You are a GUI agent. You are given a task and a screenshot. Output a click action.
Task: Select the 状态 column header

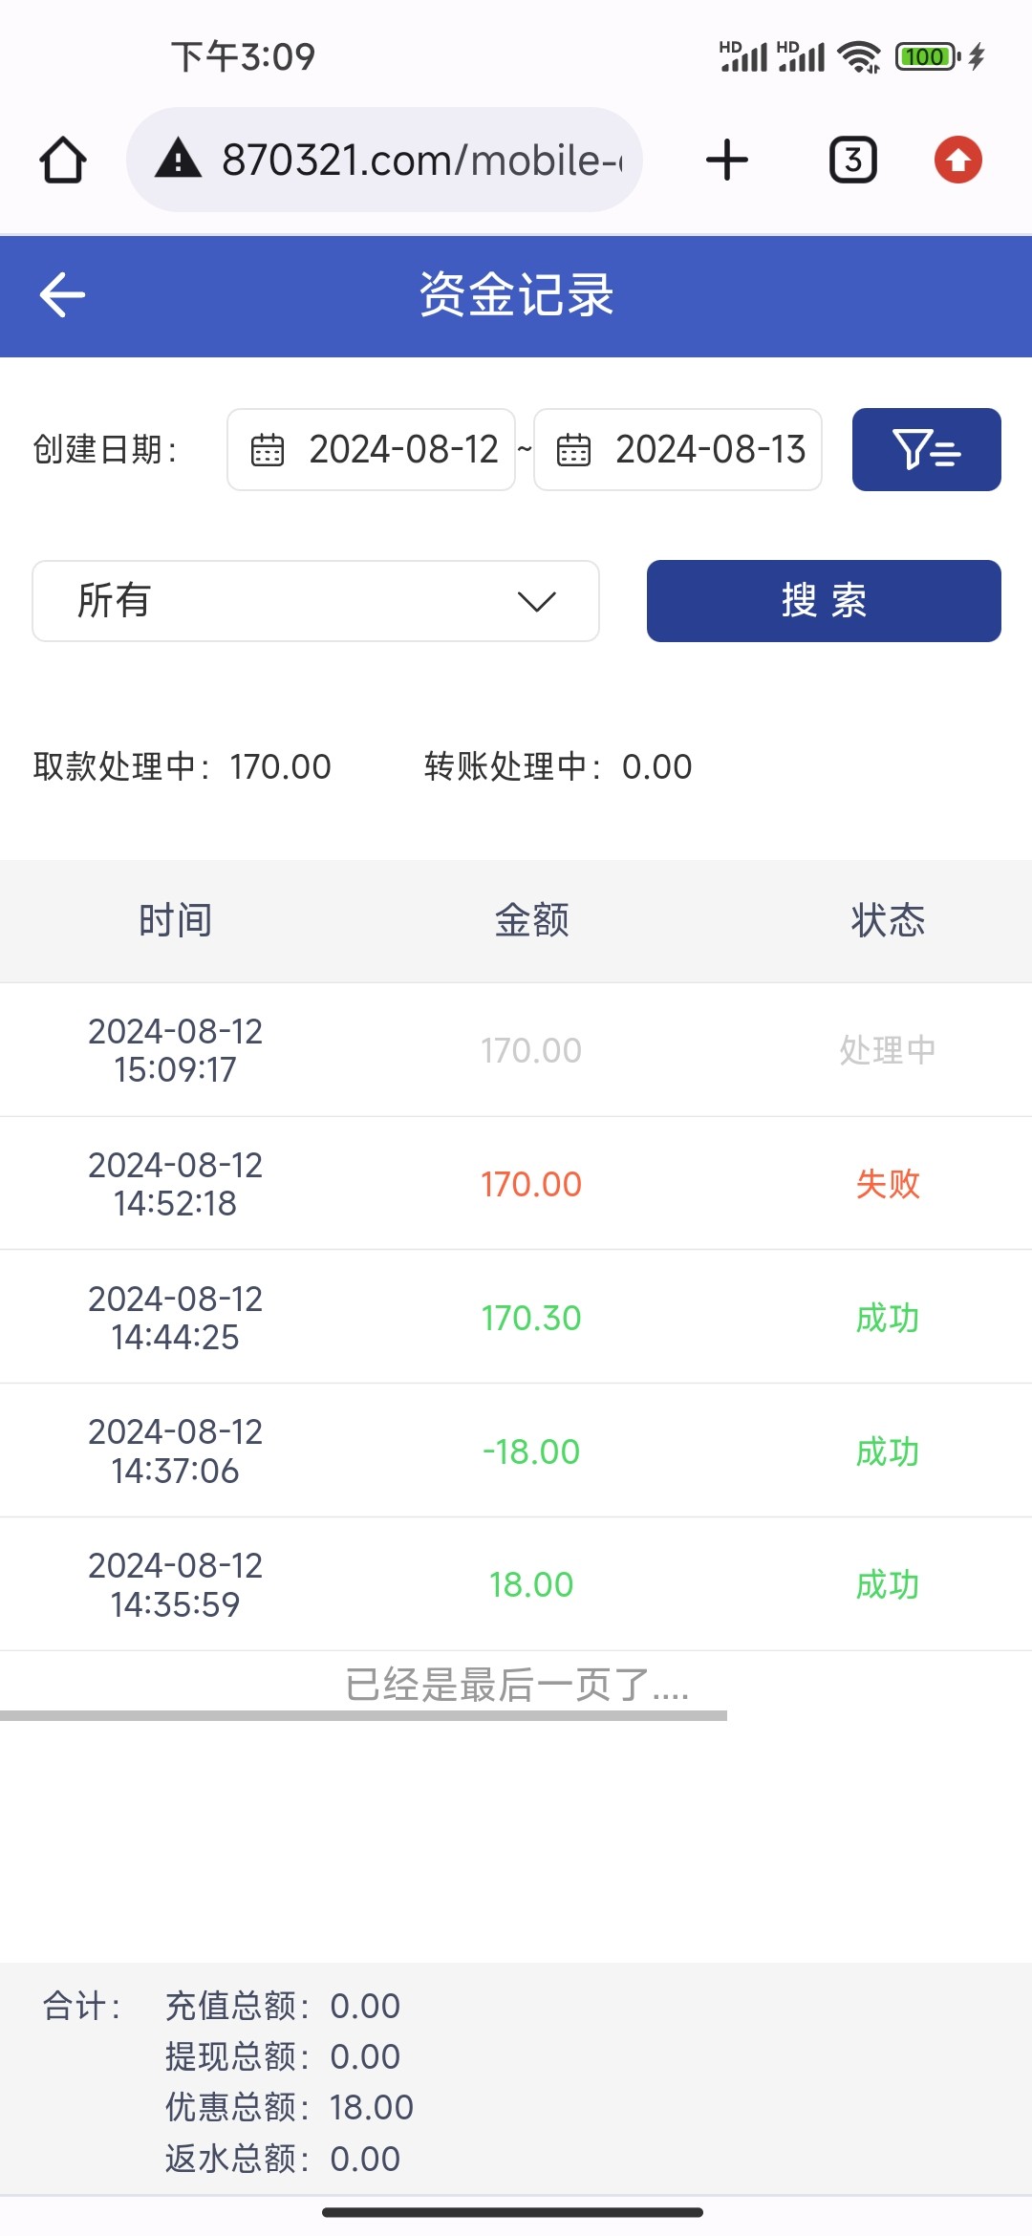(x=887, y=920)
